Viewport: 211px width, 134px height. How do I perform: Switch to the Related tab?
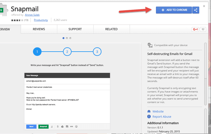(111, 29)
